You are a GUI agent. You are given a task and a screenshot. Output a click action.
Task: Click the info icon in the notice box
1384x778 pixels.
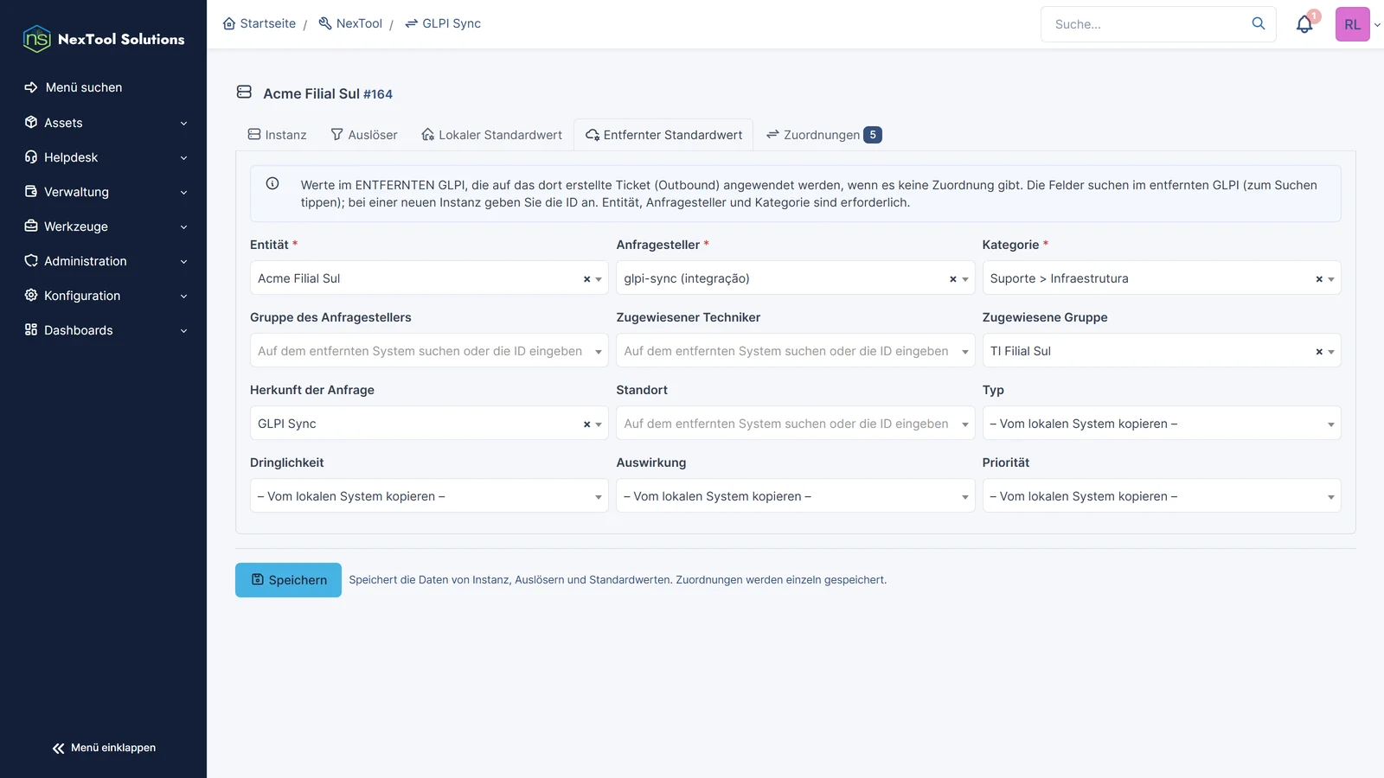272,183
